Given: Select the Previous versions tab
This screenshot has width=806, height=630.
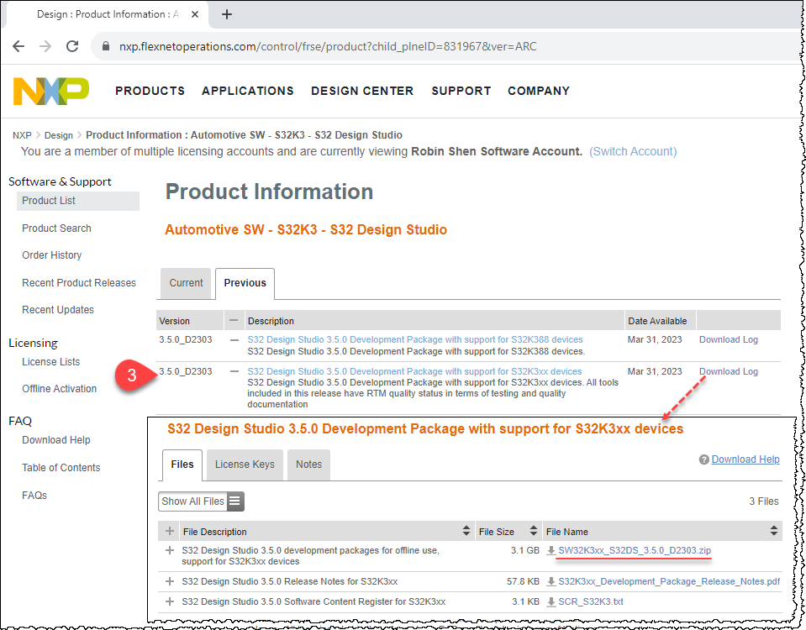Looking at the screenshot, I should 245,283.
